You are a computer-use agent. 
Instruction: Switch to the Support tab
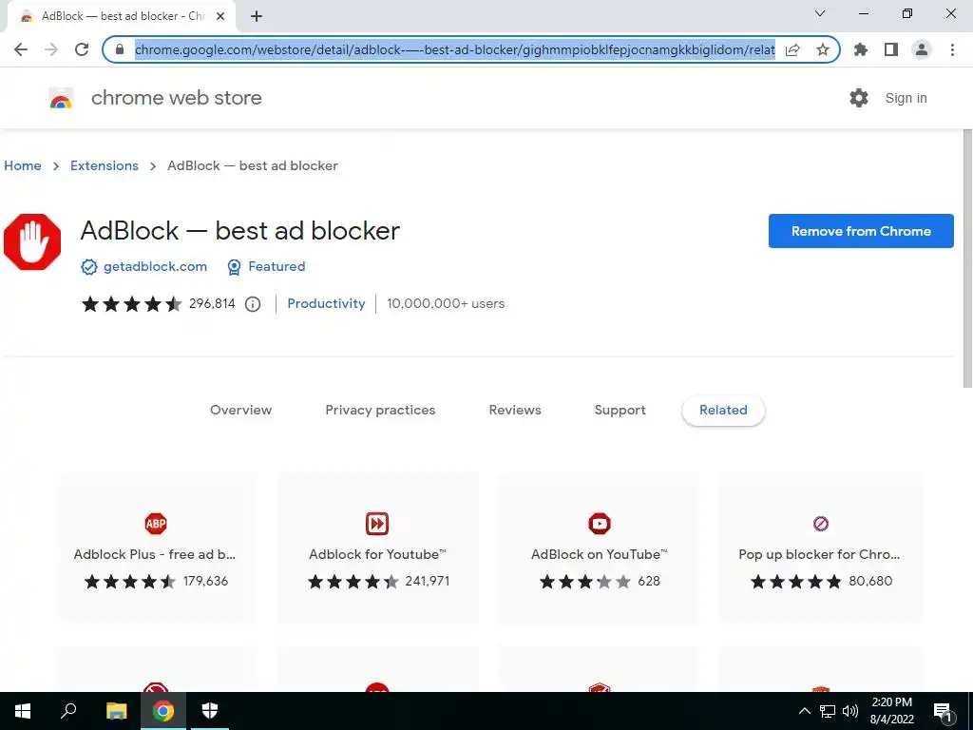pos(620,411)
